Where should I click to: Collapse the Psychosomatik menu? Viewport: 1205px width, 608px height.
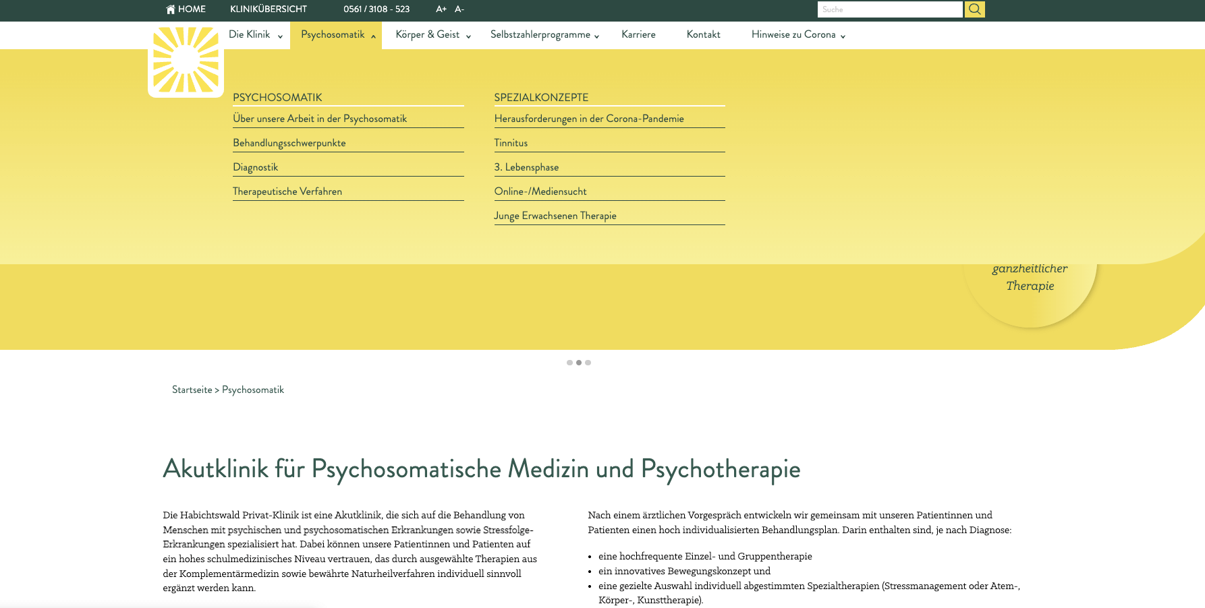(336, 35)
